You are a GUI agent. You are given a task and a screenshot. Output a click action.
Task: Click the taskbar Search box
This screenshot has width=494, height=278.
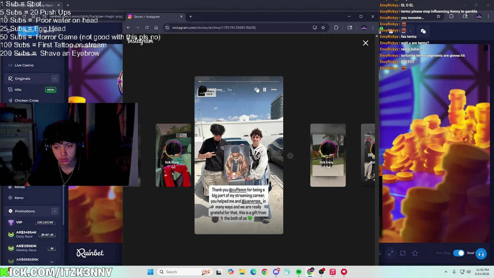[x=185, y=272]
